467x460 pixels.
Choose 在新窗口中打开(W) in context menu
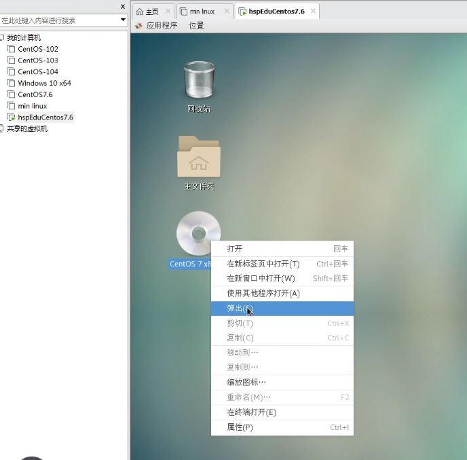pyautogui.click(x=282, y=279)
